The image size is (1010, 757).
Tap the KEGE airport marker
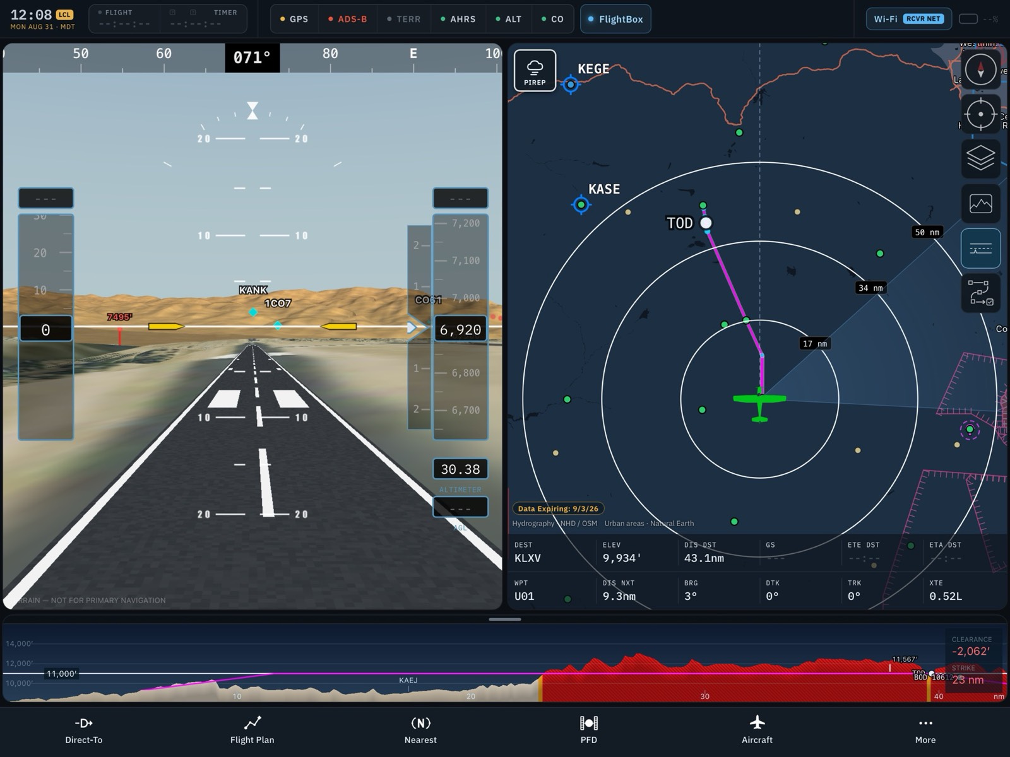pyautogui.click(x=571, y=84)
